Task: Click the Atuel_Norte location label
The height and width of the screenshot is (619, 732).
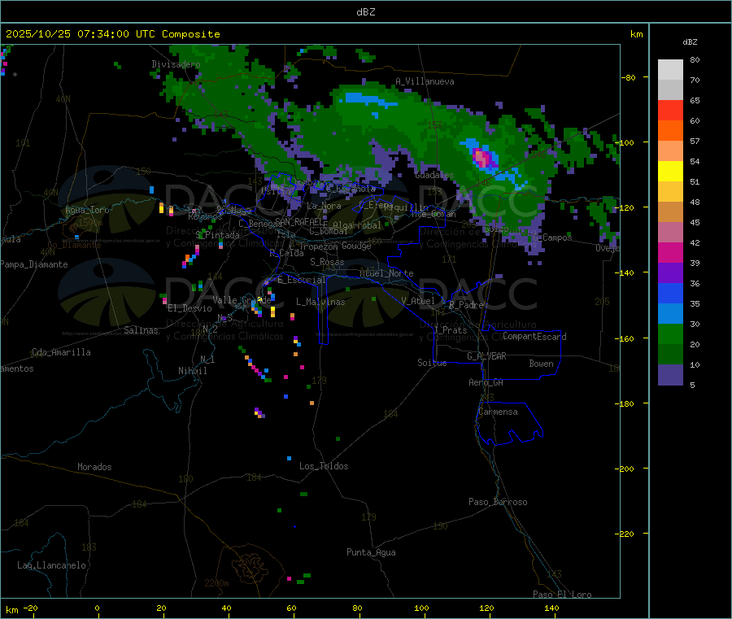Action: 386,273
